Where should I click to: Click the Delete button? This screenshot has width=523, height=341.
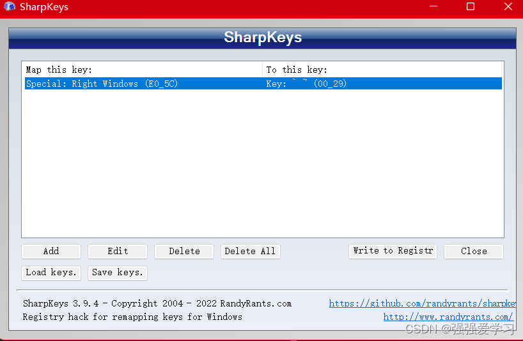point(184,252)
